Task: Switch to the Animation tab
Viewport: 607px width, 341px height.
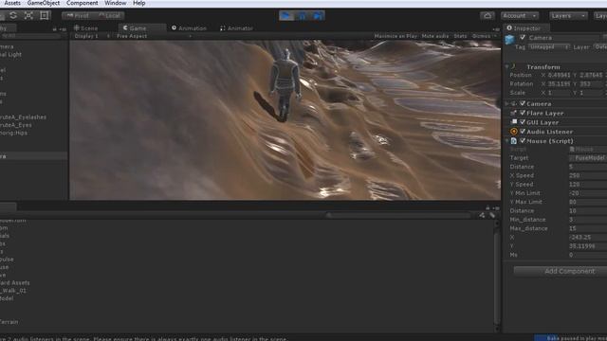Action: click(190, 28)
